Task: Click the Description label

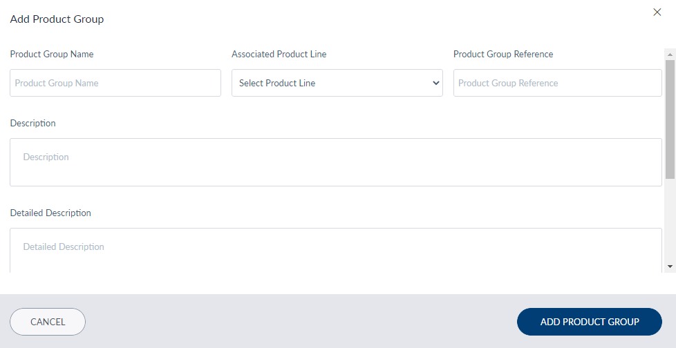Action: tap(32, 123)
